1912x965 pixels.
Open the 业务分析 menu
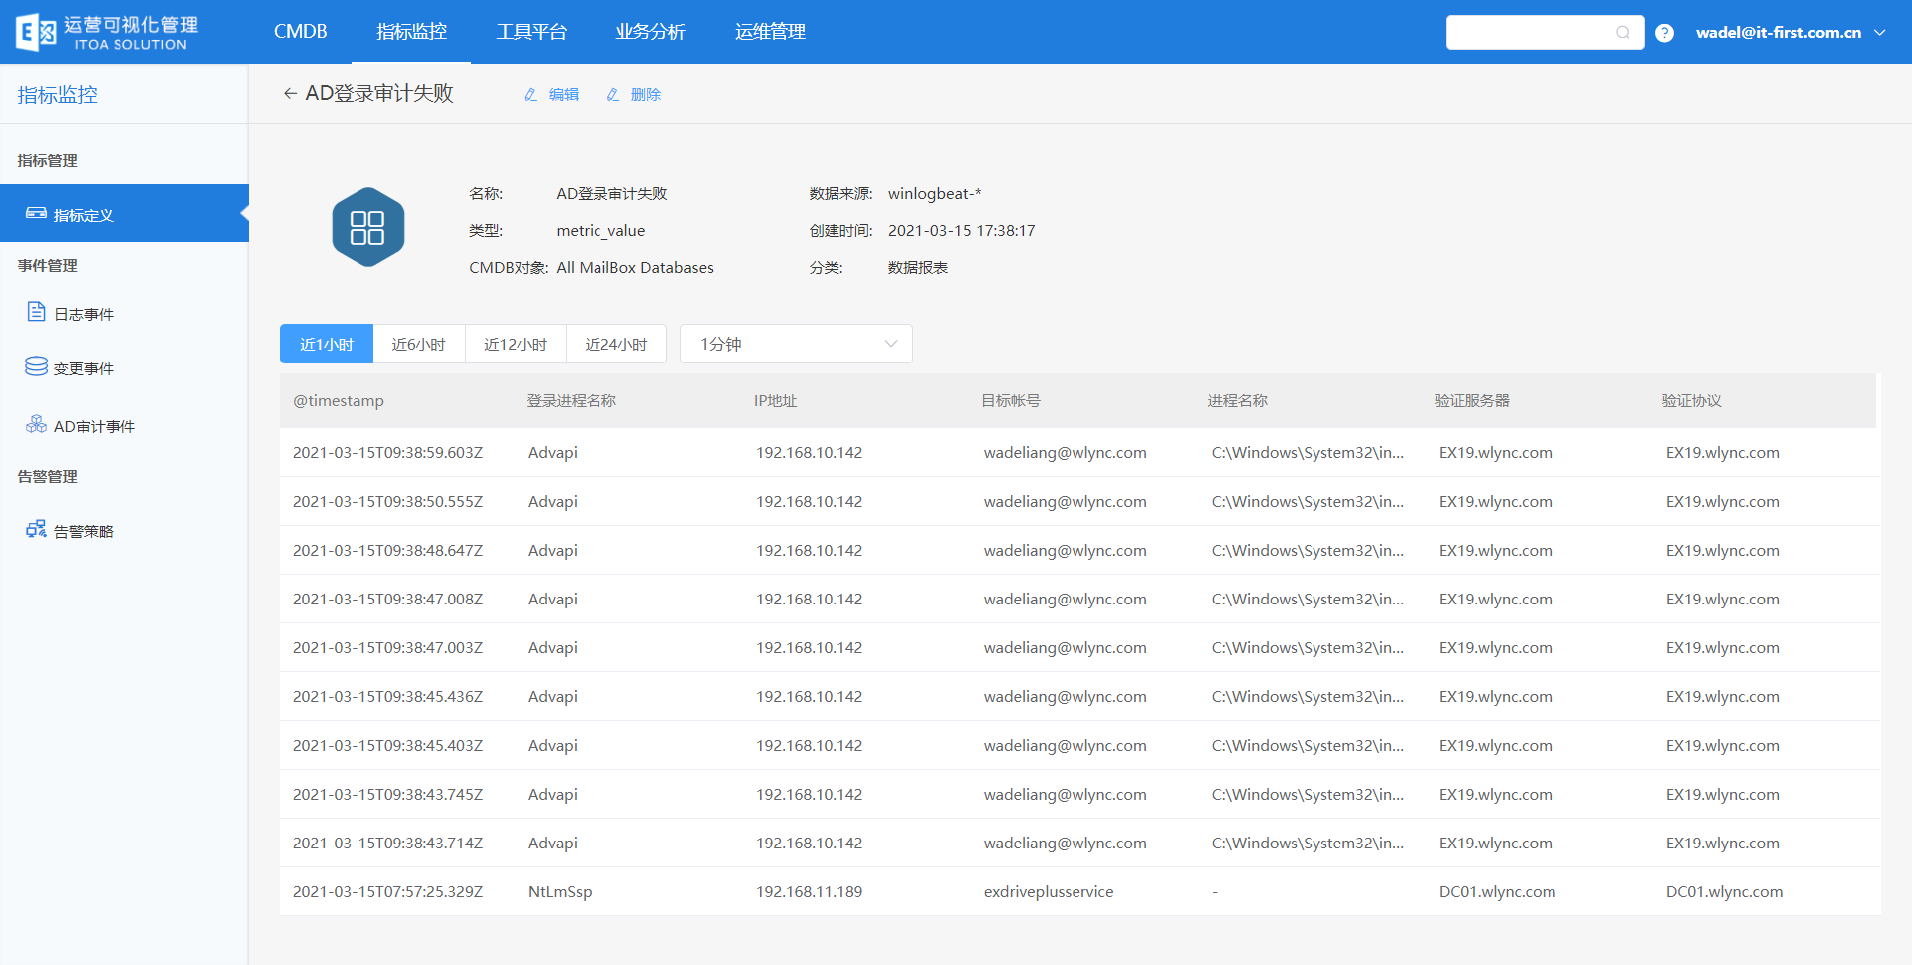point(650,32)
